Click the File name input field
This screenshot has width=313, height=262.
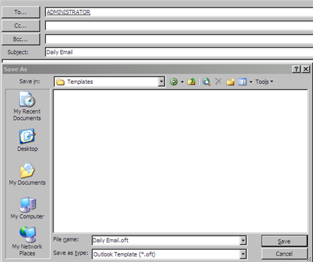(x=166, y=241)
